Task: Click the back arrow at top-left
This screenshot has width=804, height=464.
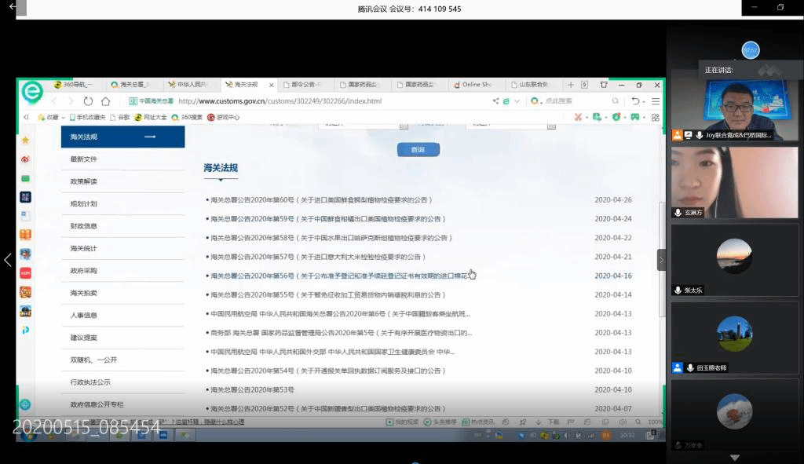Action: (13, 7)
